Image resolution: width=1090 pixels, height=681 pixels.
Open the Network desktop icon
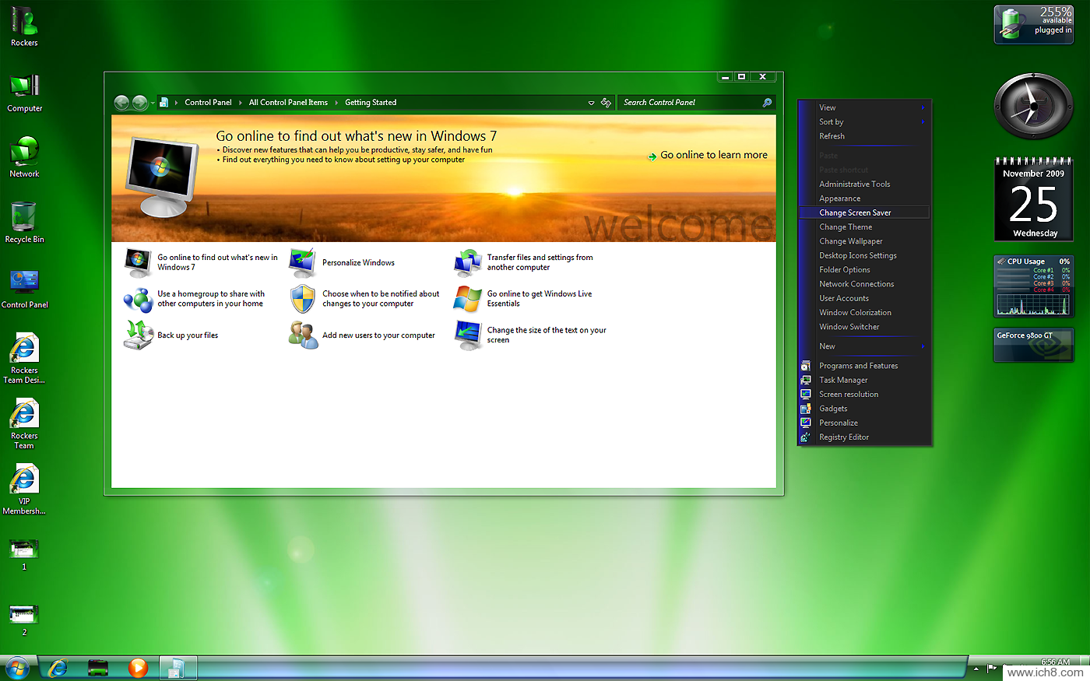coord(24,157)
